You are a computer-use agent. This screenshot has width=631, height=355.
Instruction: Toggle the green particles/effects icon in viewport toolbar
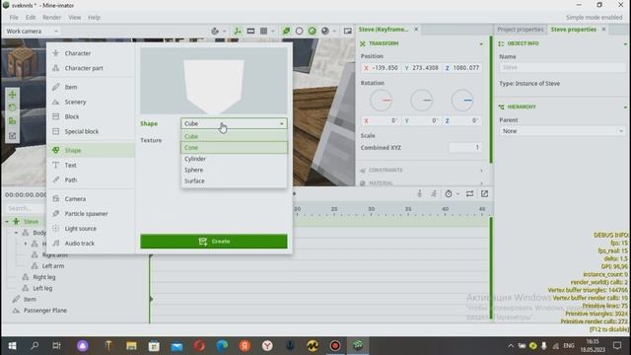(x=286, y=31)
